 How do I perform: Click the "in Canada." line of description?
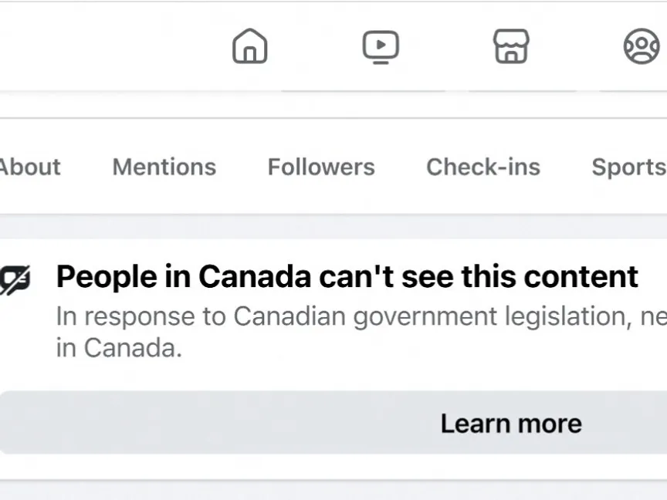[x=119, y=348]
